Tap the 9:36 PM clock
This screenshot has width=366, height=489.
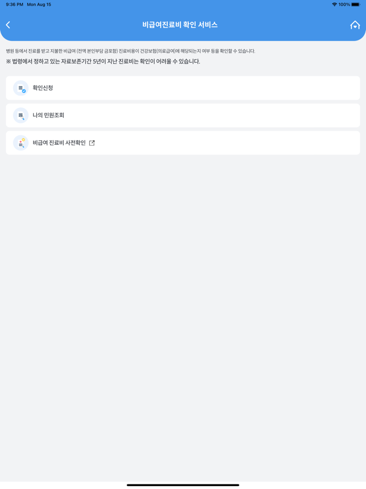click(x=14, y=5)
